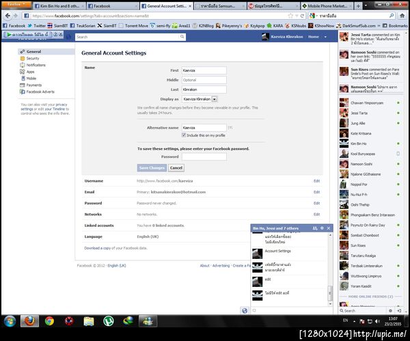Screen dimensions: 410x341
Task: Click the globe notifications icon at bottom
Action: tap(245, 311)
